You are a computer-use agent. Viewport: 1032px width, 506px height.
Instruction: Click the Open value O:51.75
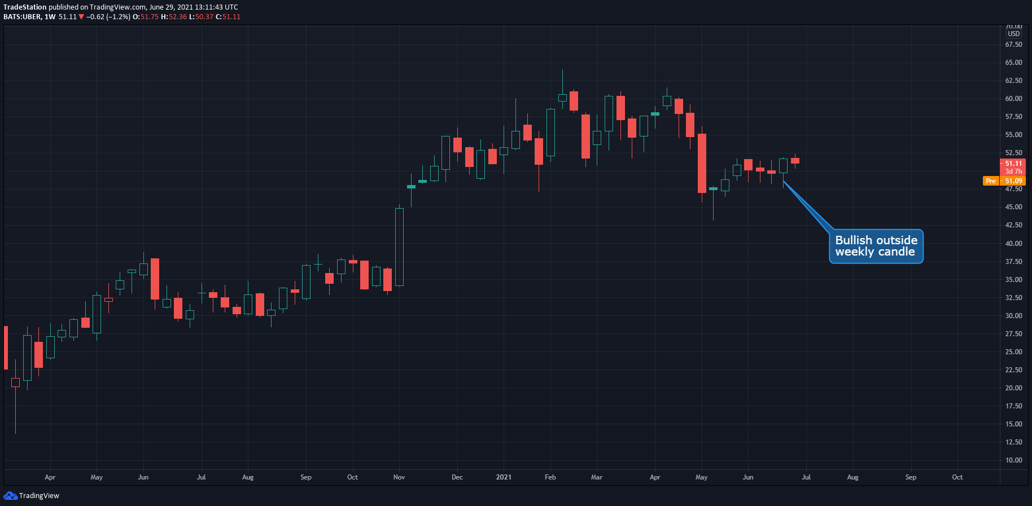(146, 17)
